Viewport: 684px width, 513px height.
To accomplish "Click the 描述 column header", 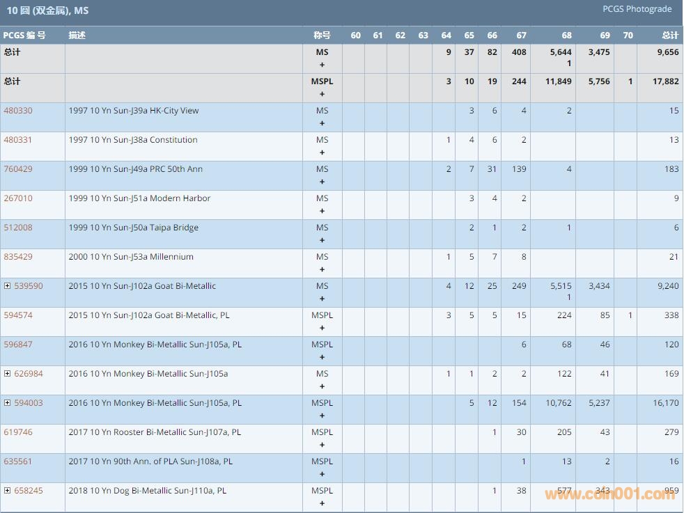I will [77, 35].
